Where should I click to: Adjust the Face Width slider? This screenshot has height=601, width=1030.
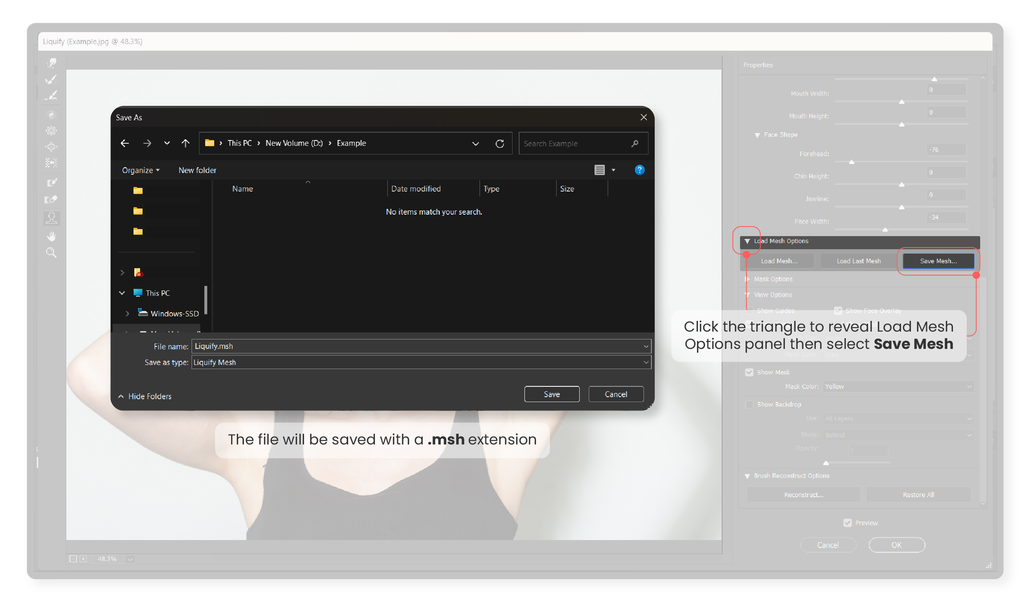coord(885,229)
